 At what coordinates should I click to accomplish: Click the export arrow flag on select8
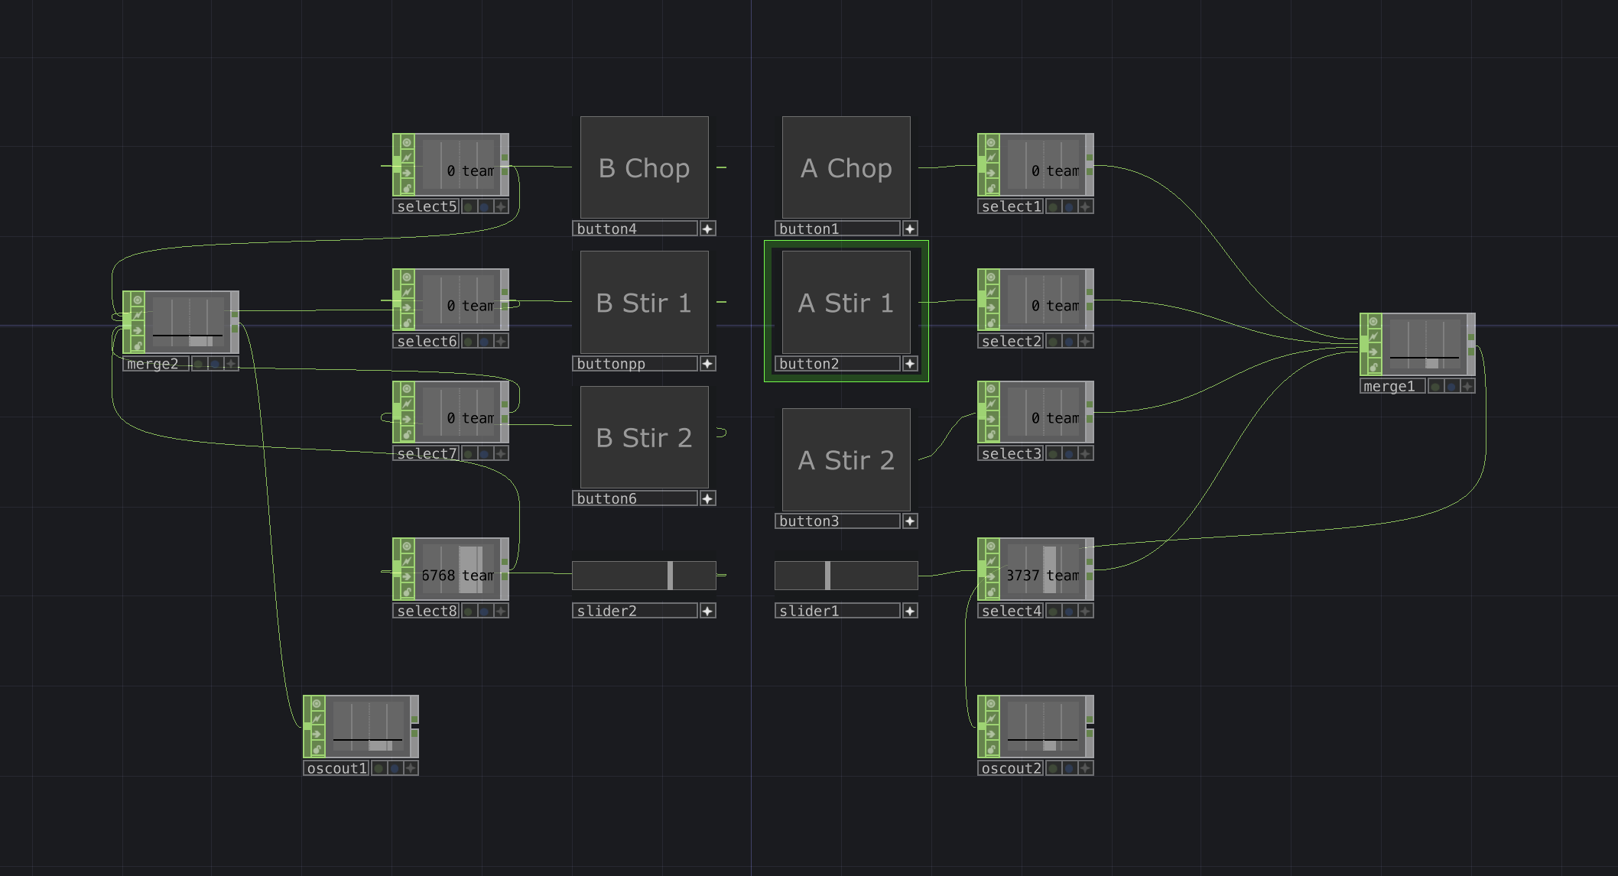(407, 577)
